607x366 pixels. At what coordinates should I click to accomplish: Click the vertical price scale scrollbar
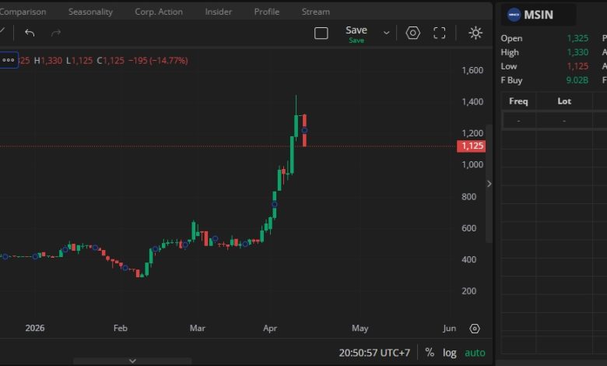point(489,184)
